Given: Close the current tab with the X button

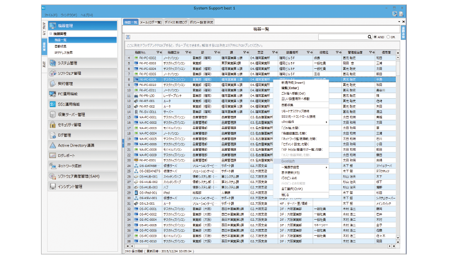Looking at the screenshot, I should click(404, 22).
